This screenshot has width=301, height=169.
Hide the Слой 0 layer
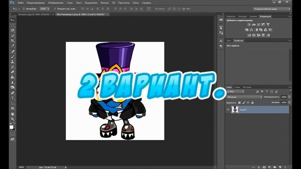228,110
